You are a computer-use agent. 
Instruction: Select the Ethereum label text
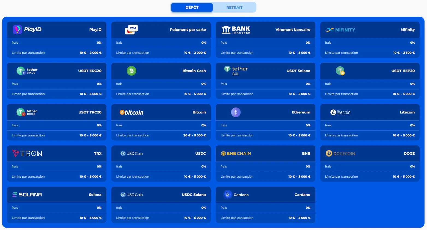(x=301, y=112)
